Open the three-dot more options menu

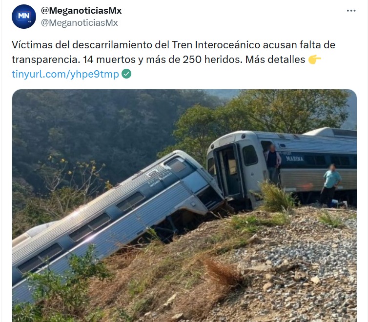pos(351,11)
